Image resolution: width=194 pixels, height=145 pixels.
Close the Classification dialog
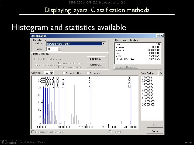[162, 36]
